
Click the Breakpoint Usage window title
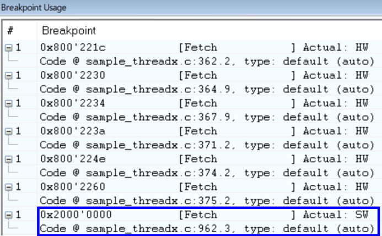tap(34, 8)
